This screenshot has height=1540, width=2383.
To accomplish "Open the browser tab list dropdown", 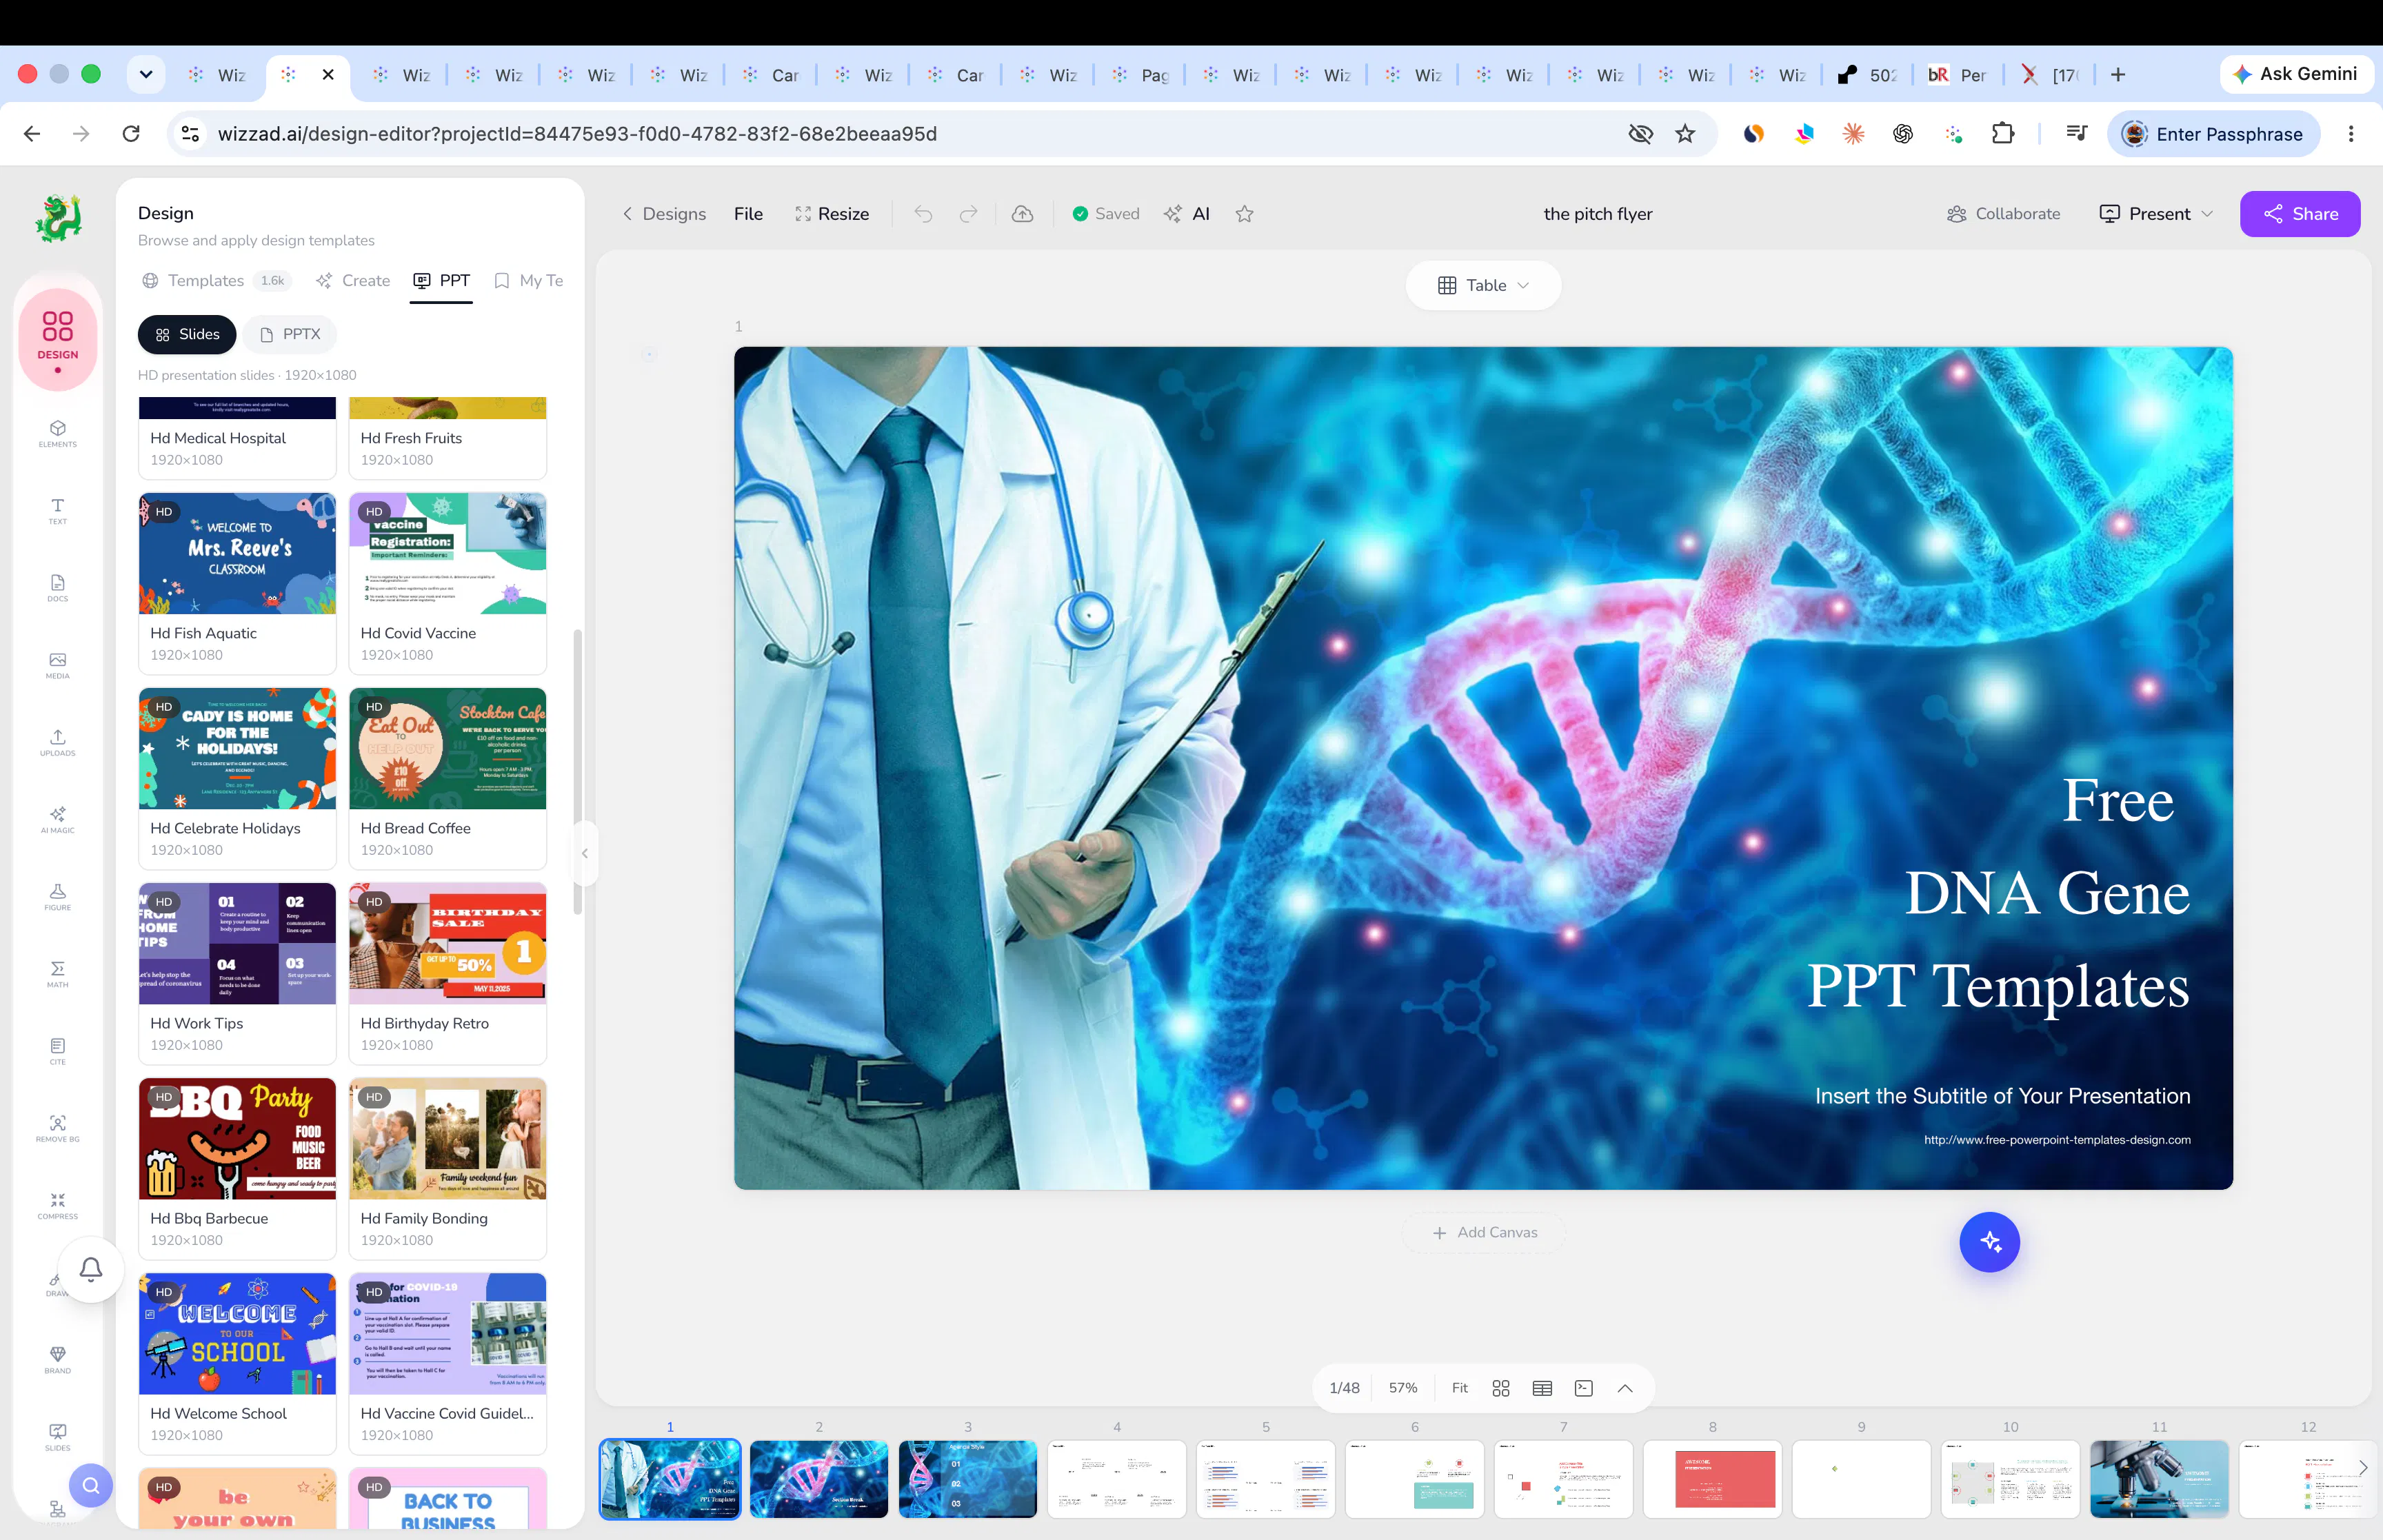I will (x=146, y=74).
